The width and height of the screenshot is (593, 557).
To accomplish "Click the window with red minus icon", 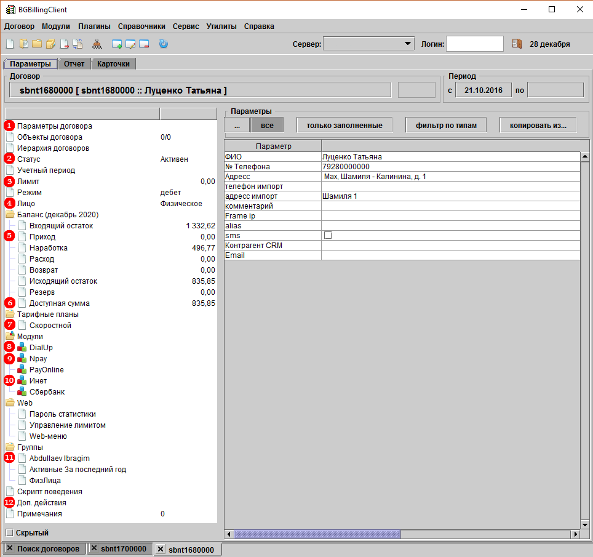I will coord(144,44).
